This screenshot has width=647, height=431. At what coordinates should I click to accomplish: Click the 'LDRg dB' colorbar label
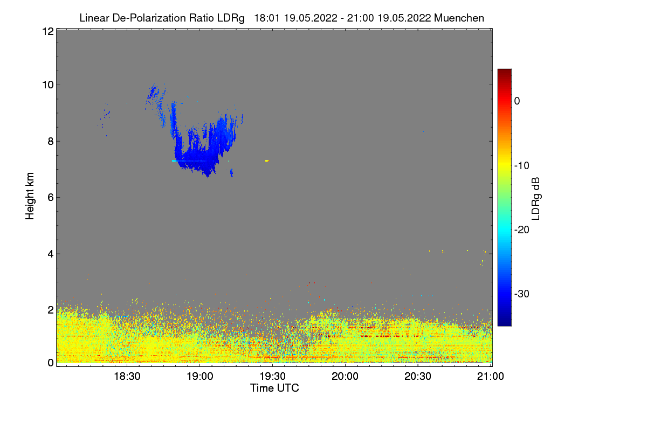click(x=535, y=198)
